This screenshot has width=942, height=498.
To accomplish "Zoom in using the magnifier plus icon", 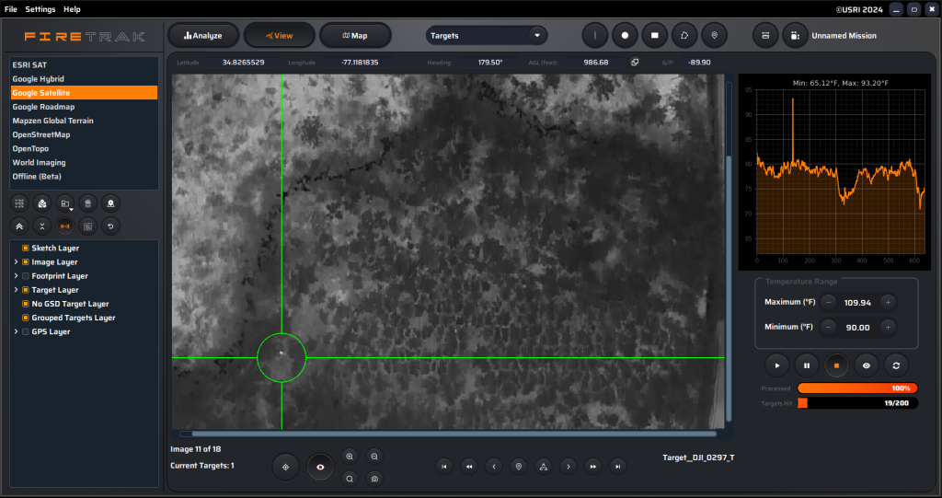I will point(350,456).
